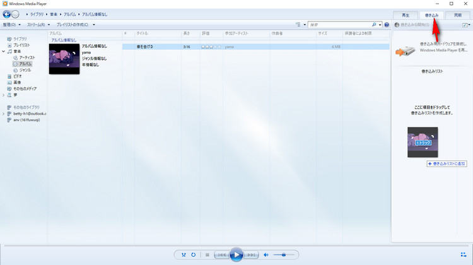This screenshot has width=473, height=265.
Task: Switch to the 同期 tab
Action: pyautogui.click(x=458, y=15)
